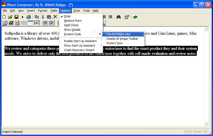
Task: Open the Help menu
Action: pos(96,11)
